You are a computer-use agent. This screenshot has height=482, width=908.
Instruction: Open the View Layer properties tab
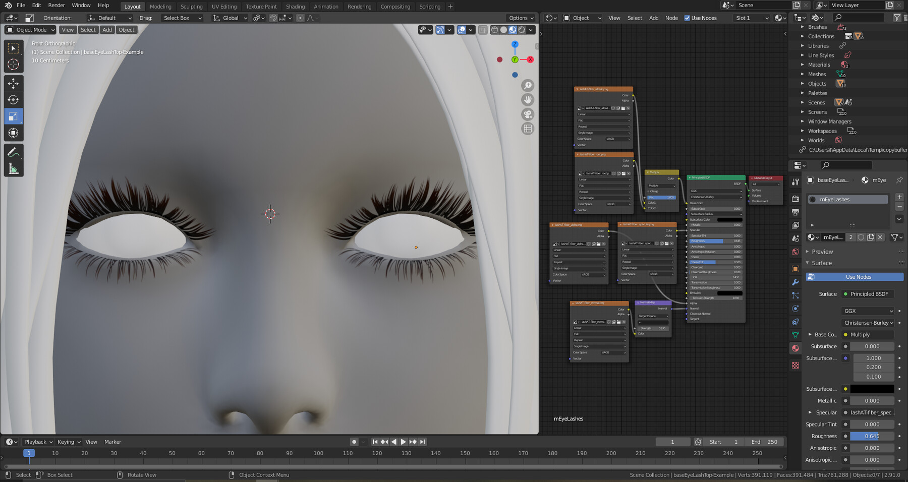coord(796,225)
